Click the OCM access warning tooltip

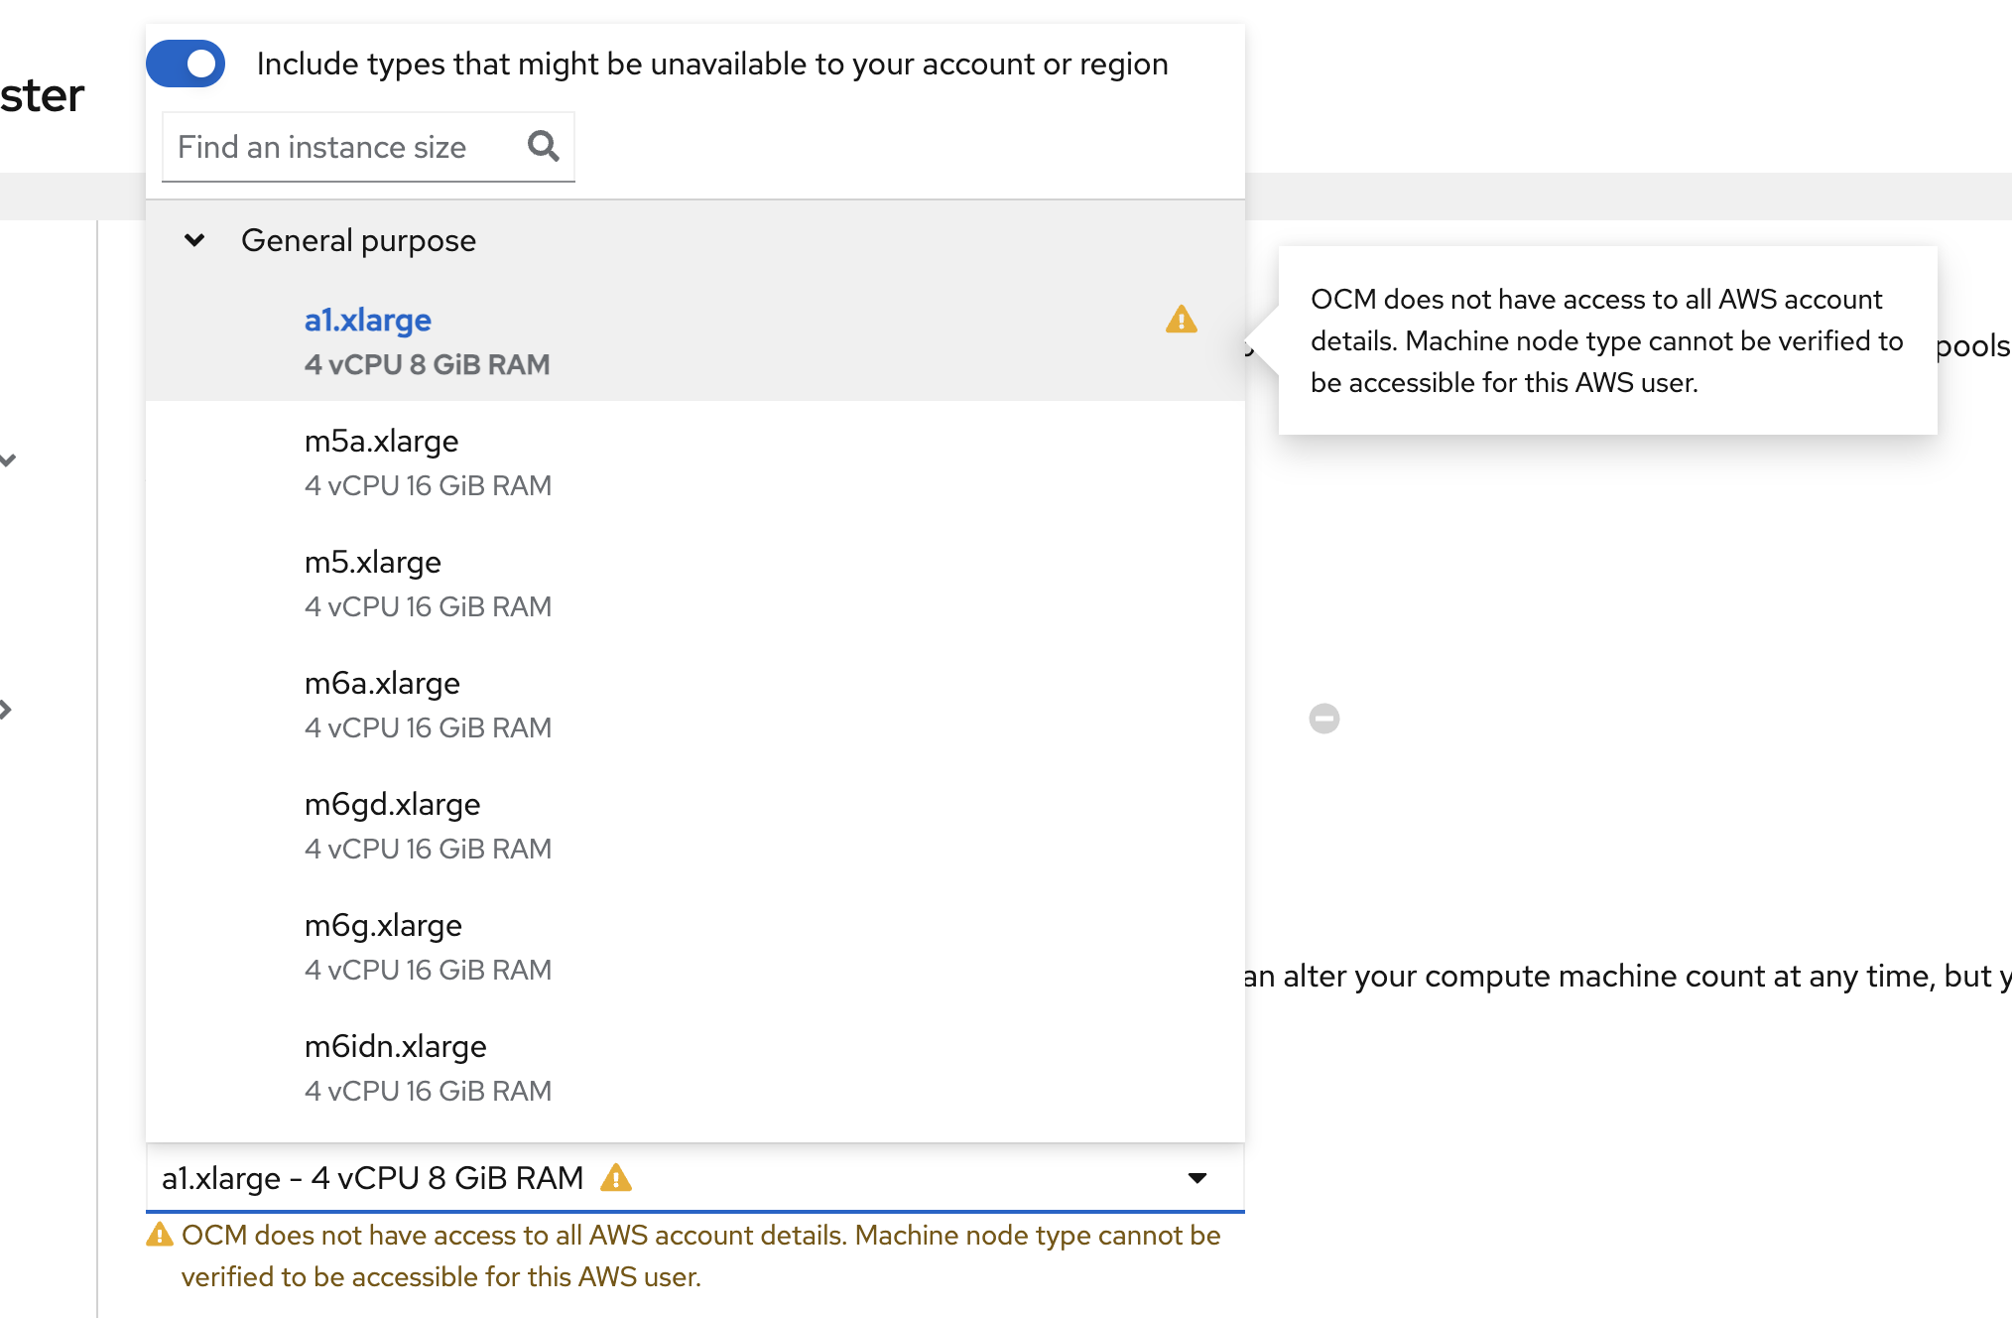click(x=1606, y=340)
